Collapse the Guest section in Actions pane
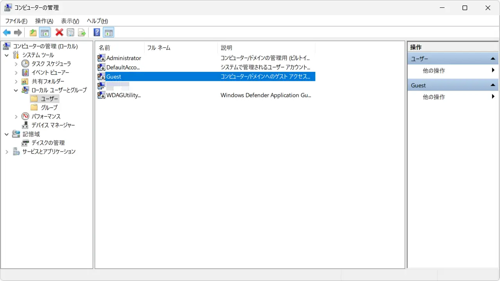This screenshot has width=500, height=281. [x=493, y=85]
